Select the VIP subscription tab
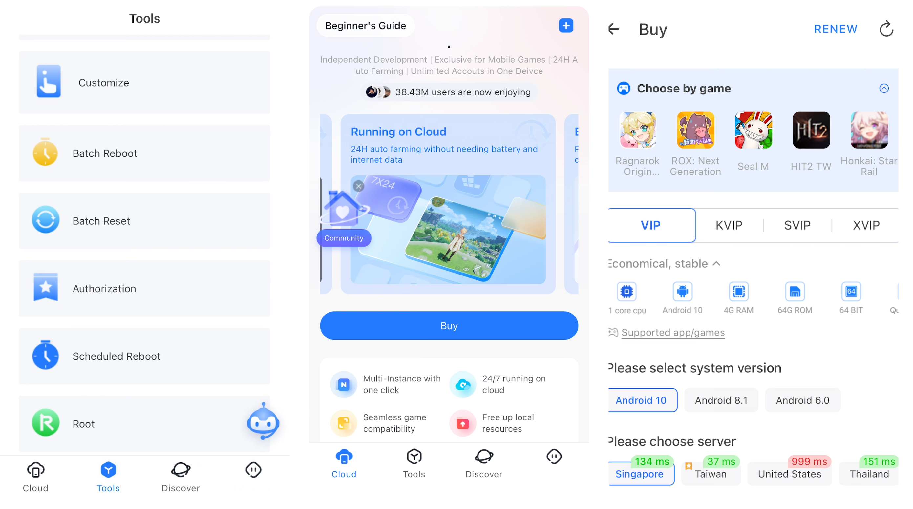This screenshot has width=913, height=509. point(651,225)
